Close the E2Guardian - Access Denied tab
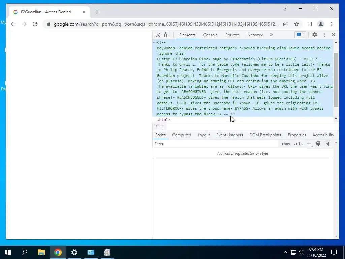The height and width of the screenshot is (259, 345). coord(84,12)
